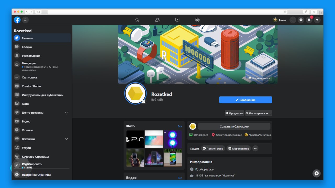Open account dropdown arrow in header

tap(317, 20)
